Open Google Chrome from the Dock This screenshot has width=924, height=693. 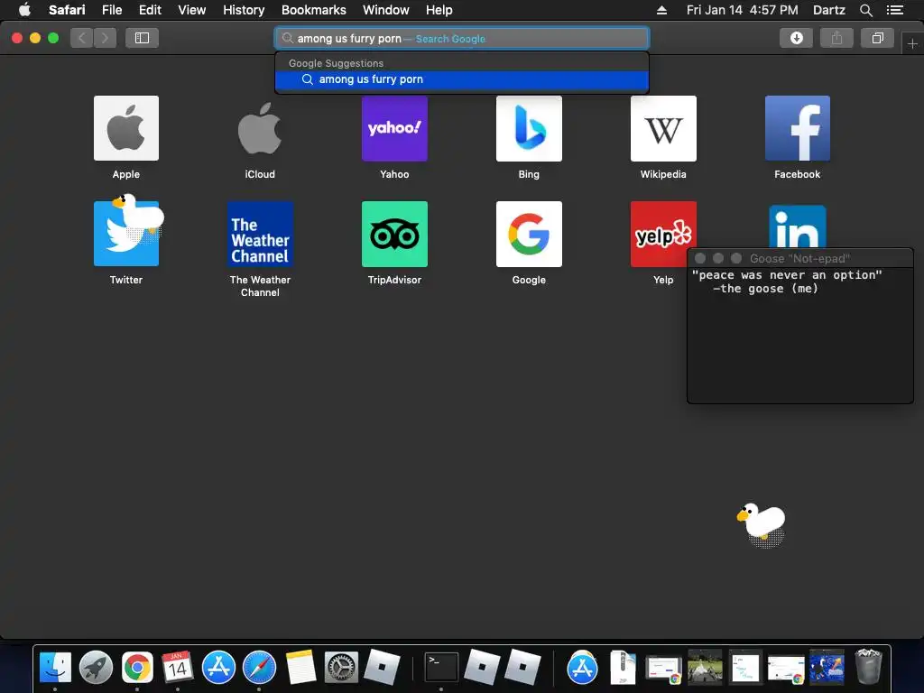coord(137,668)
